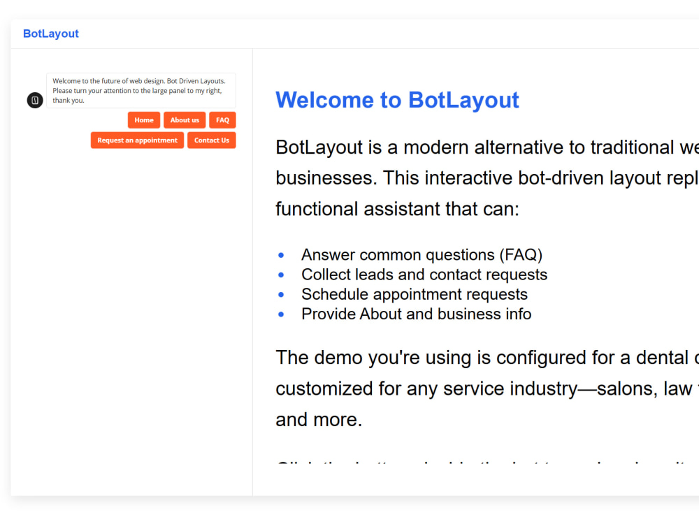
Task: Open the About us option
Action: [185, 120]
